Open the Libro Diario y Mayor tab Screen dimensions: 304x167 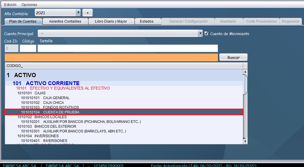coord(111,21)
